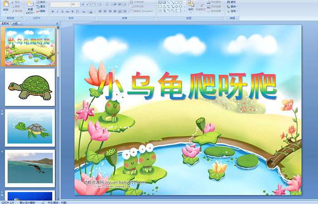Open the Shape Outline (形状轮廓) color
318x204 pixels.
pos(215,6)
